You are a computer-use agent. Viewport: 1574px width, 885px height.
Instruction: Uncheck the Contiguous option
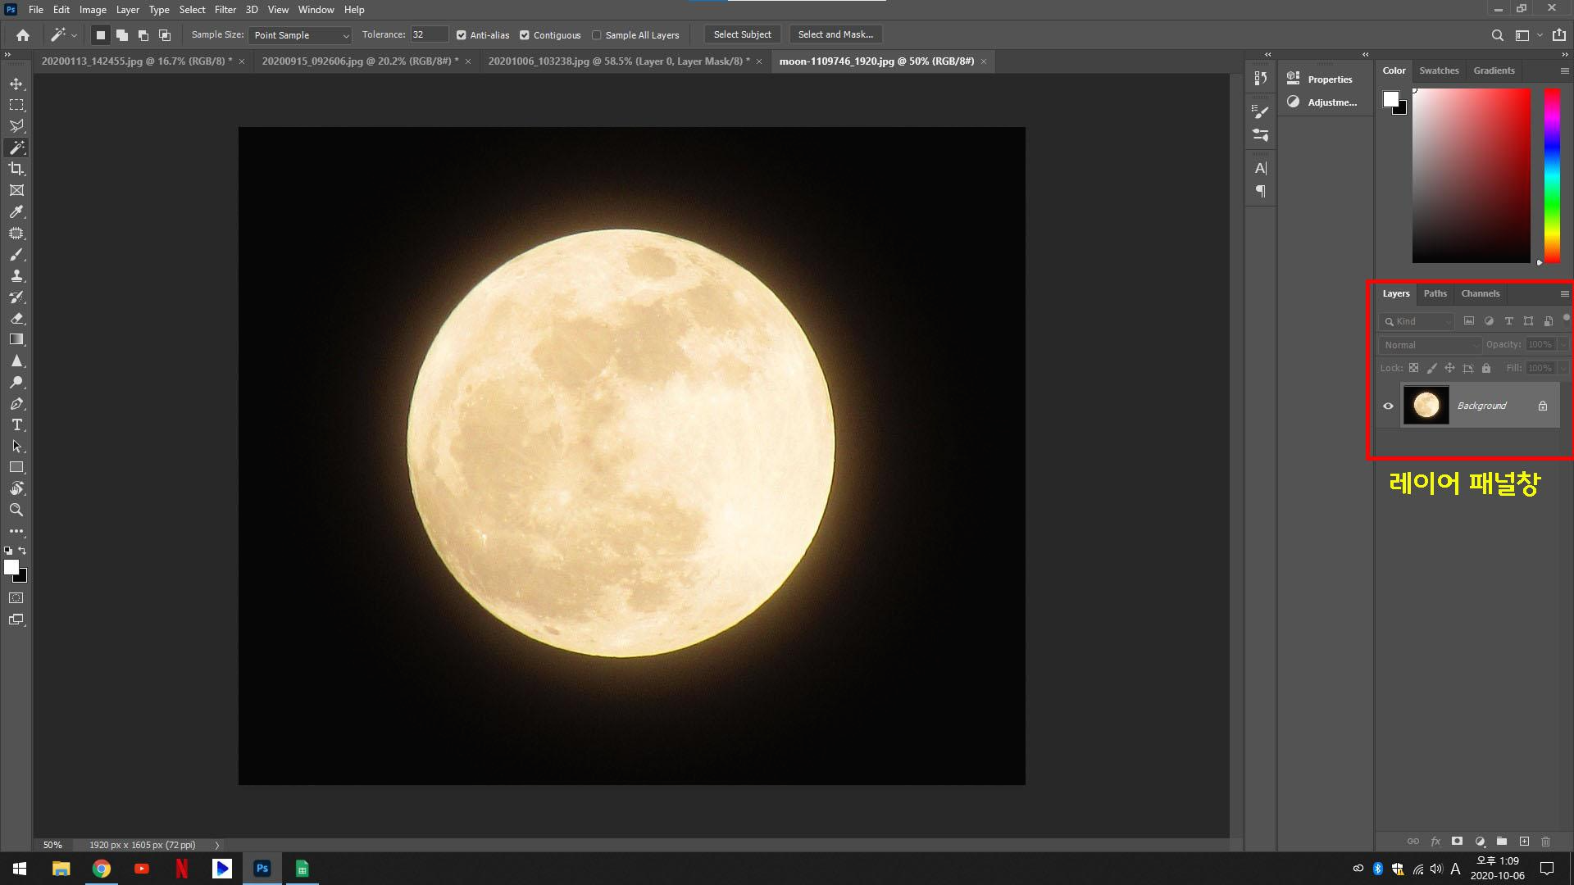point(525,35)
